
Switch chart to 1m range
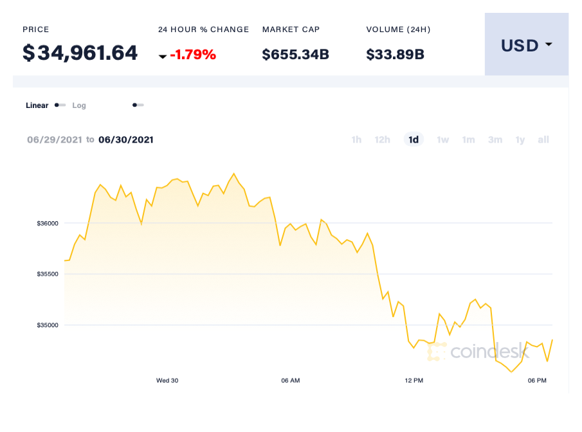pos(468,139)
